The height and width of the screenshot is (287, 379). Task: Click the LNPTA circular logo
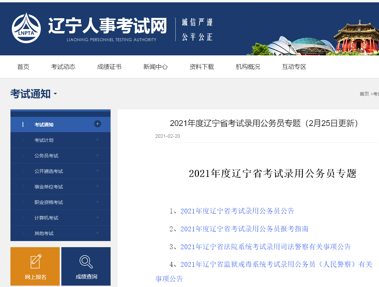(x=26, y=28)
